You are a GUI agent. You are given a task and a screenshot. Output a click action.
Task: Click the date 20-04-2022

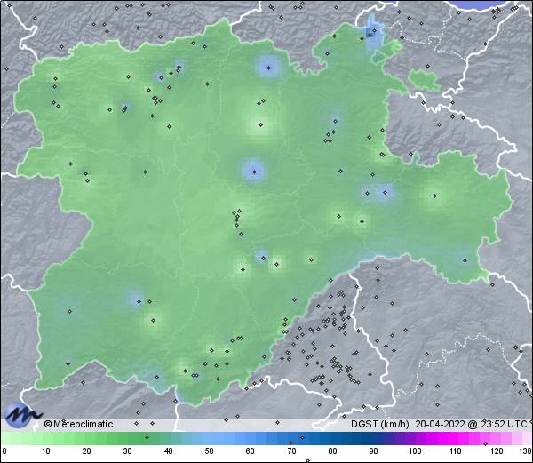[441, 424]
